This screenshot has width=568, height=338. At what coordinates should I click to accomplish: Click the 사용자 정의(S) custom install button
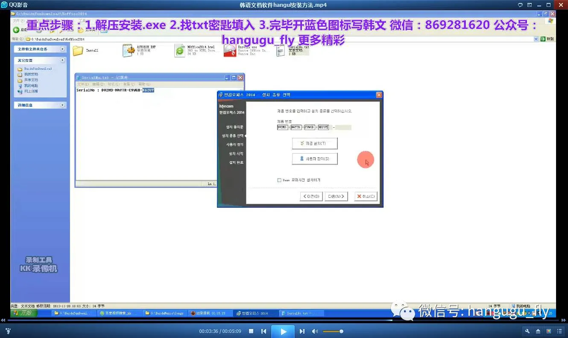pyautogui.click(x=315, y=159)
